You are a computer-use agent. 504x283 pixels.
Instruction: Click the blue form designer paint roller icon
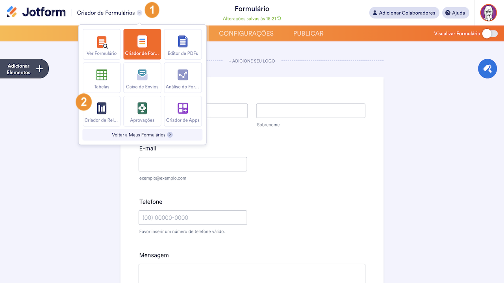487,69
